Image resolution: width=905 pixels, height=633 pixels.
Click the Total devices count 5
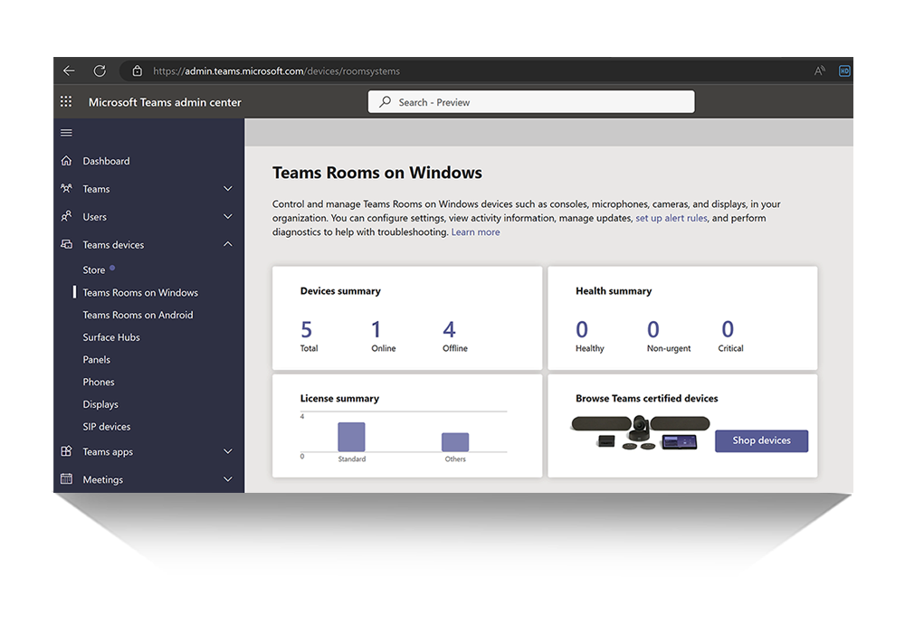point(307,330)
